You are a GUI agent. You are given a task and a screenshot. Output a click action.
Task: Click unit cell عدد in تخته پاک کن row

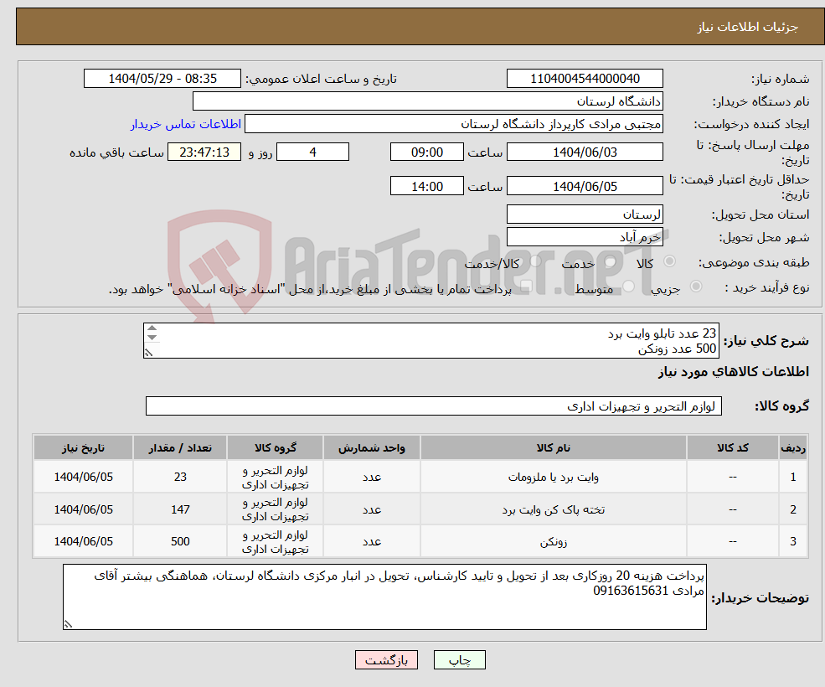pyautogui.click(x=372, y=509)
